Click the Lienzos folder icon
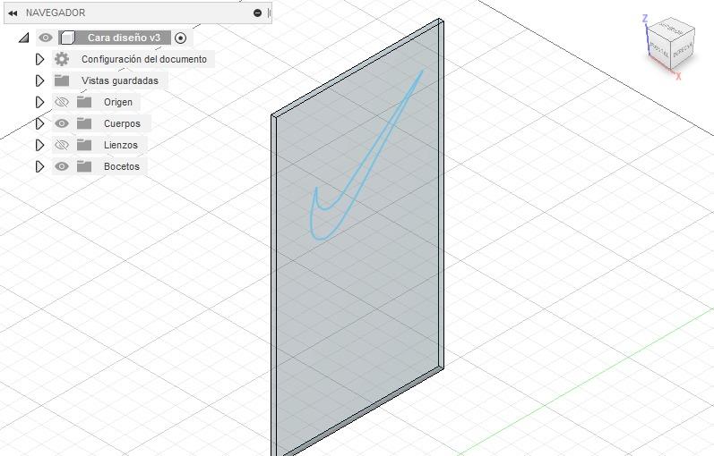 click(x=84, y=145)
